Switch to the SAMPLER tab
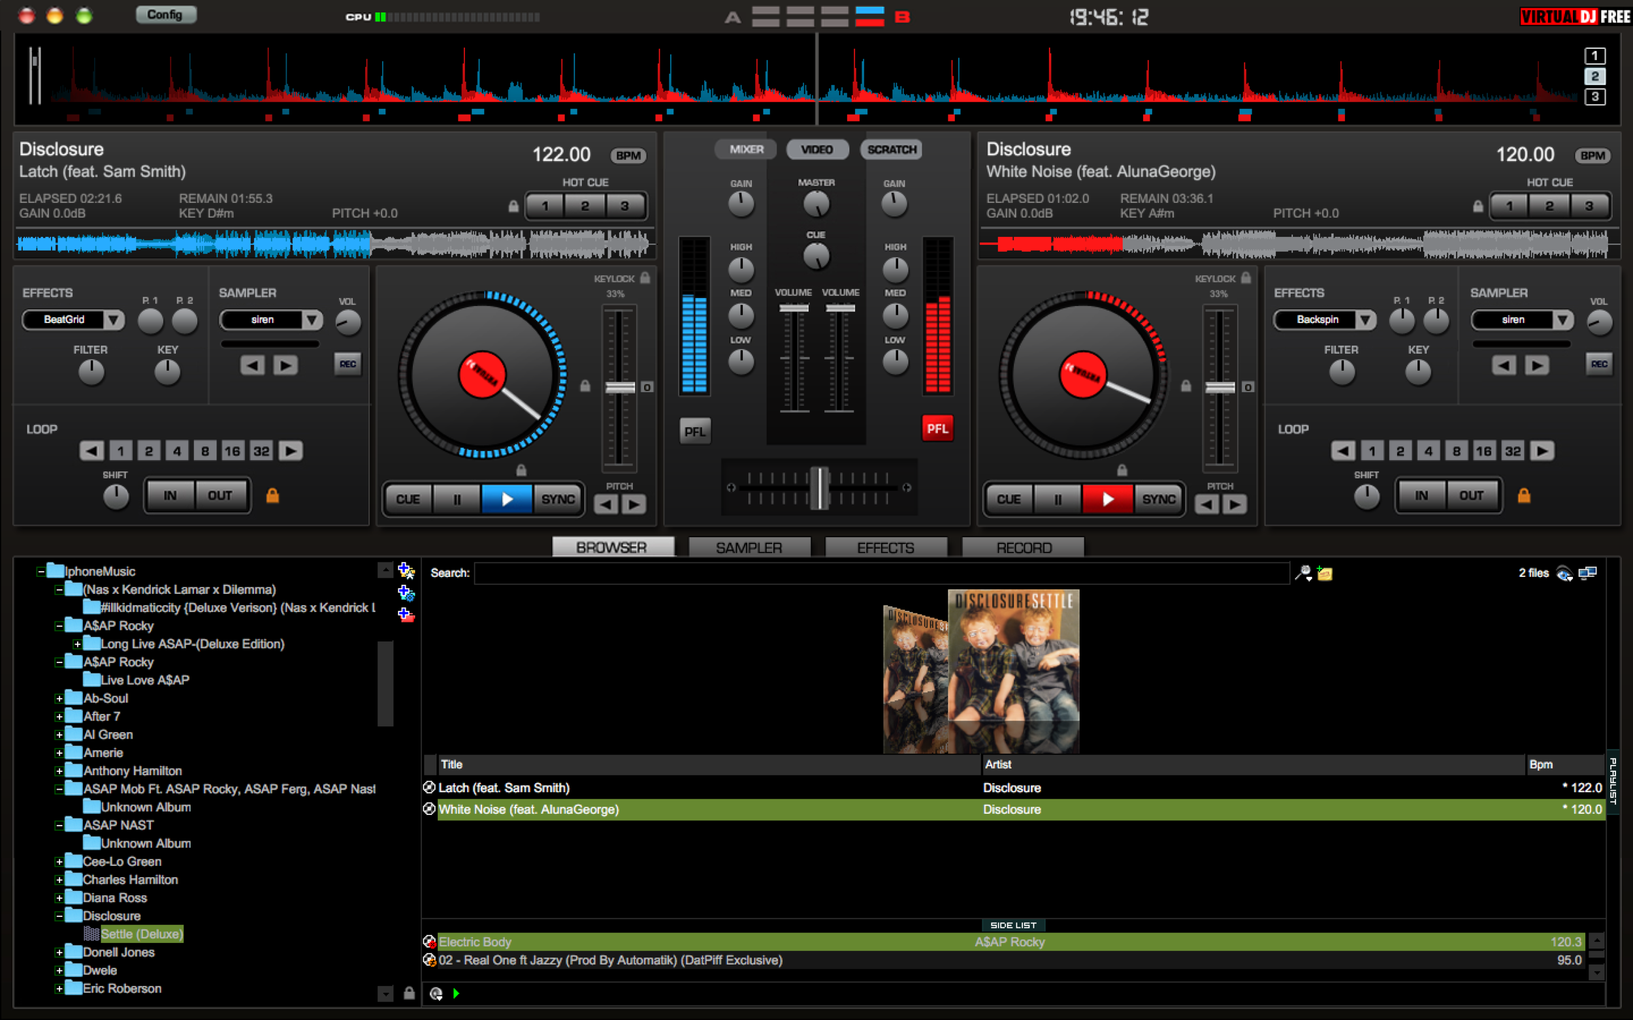The image size is (1633, 1020). (x=749, y=547)
